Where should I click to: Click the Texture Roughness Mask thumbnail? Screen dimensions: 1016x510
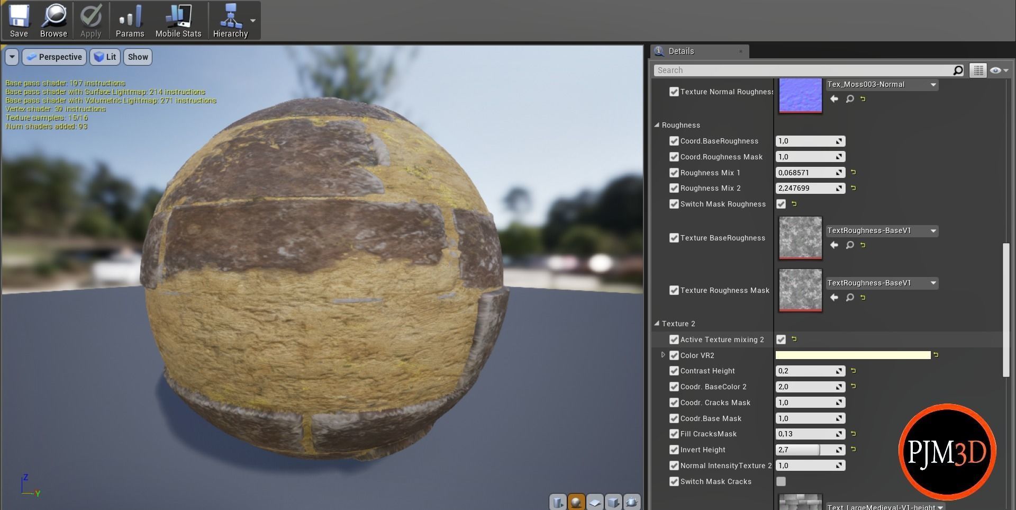point(800,290)
